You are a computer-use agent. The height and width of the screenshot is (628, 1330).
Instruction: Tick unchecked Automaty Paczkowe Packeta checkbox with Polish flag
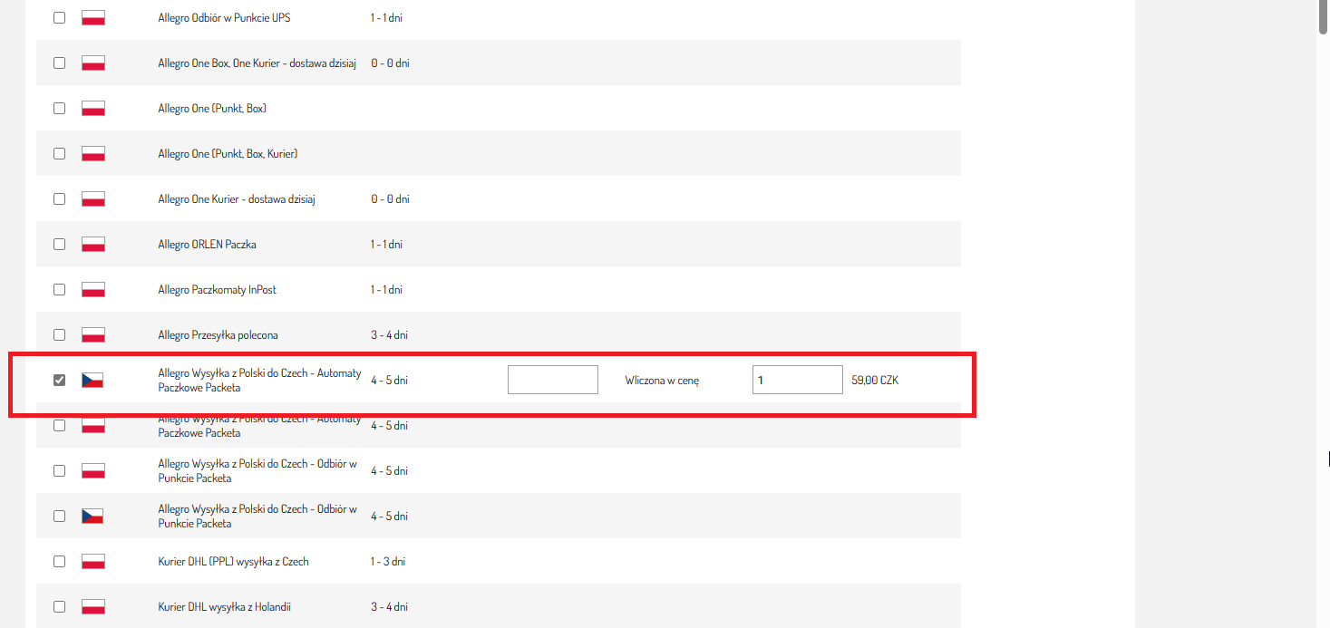(x=59, y=425)
